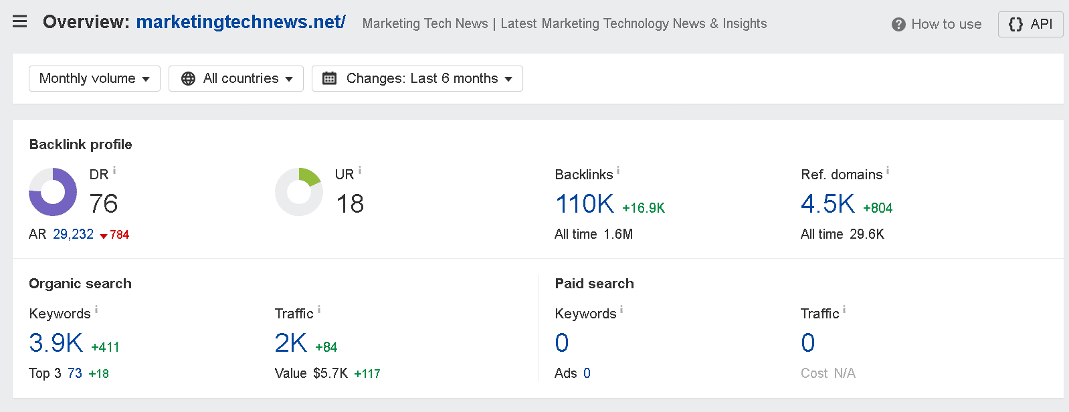The height and width of the screenshot is (412, 1069).
Task: Click the paid Traffic info icon
Action: coord(844,310)
